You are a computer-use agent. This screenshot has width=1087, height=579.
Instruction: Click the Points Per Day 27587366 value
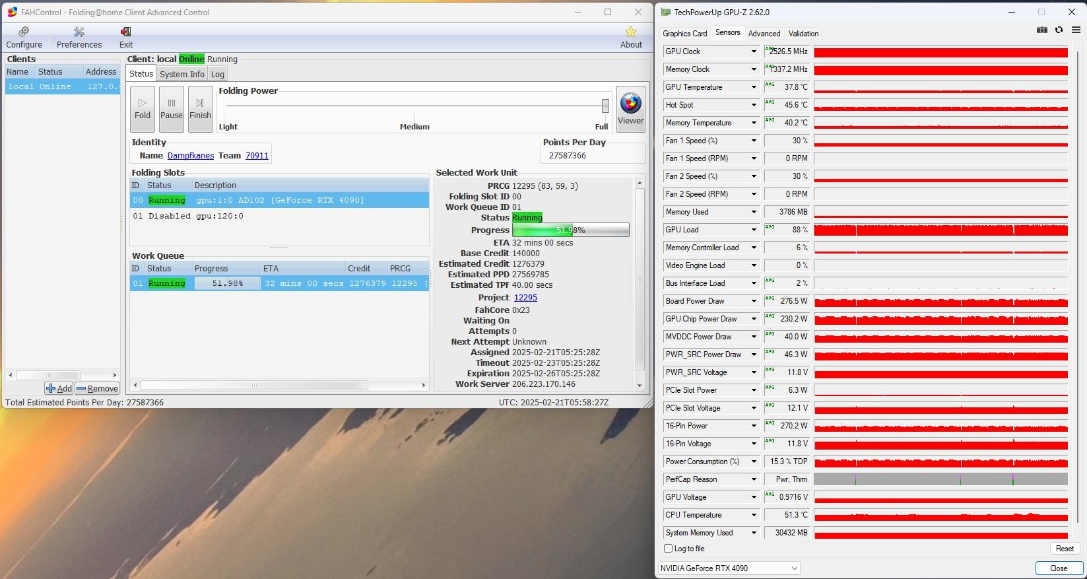click(568, 156)
